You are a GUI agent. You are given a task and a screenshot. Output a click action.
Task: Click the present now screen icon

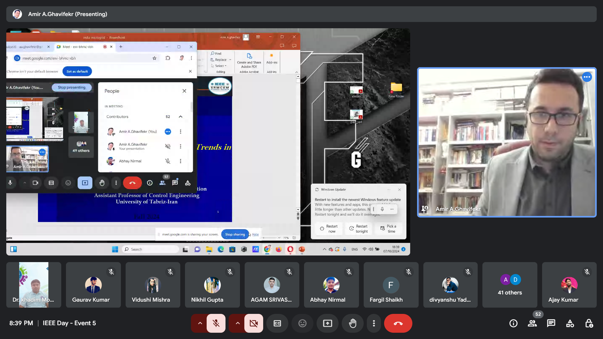[x=328, y=323]
